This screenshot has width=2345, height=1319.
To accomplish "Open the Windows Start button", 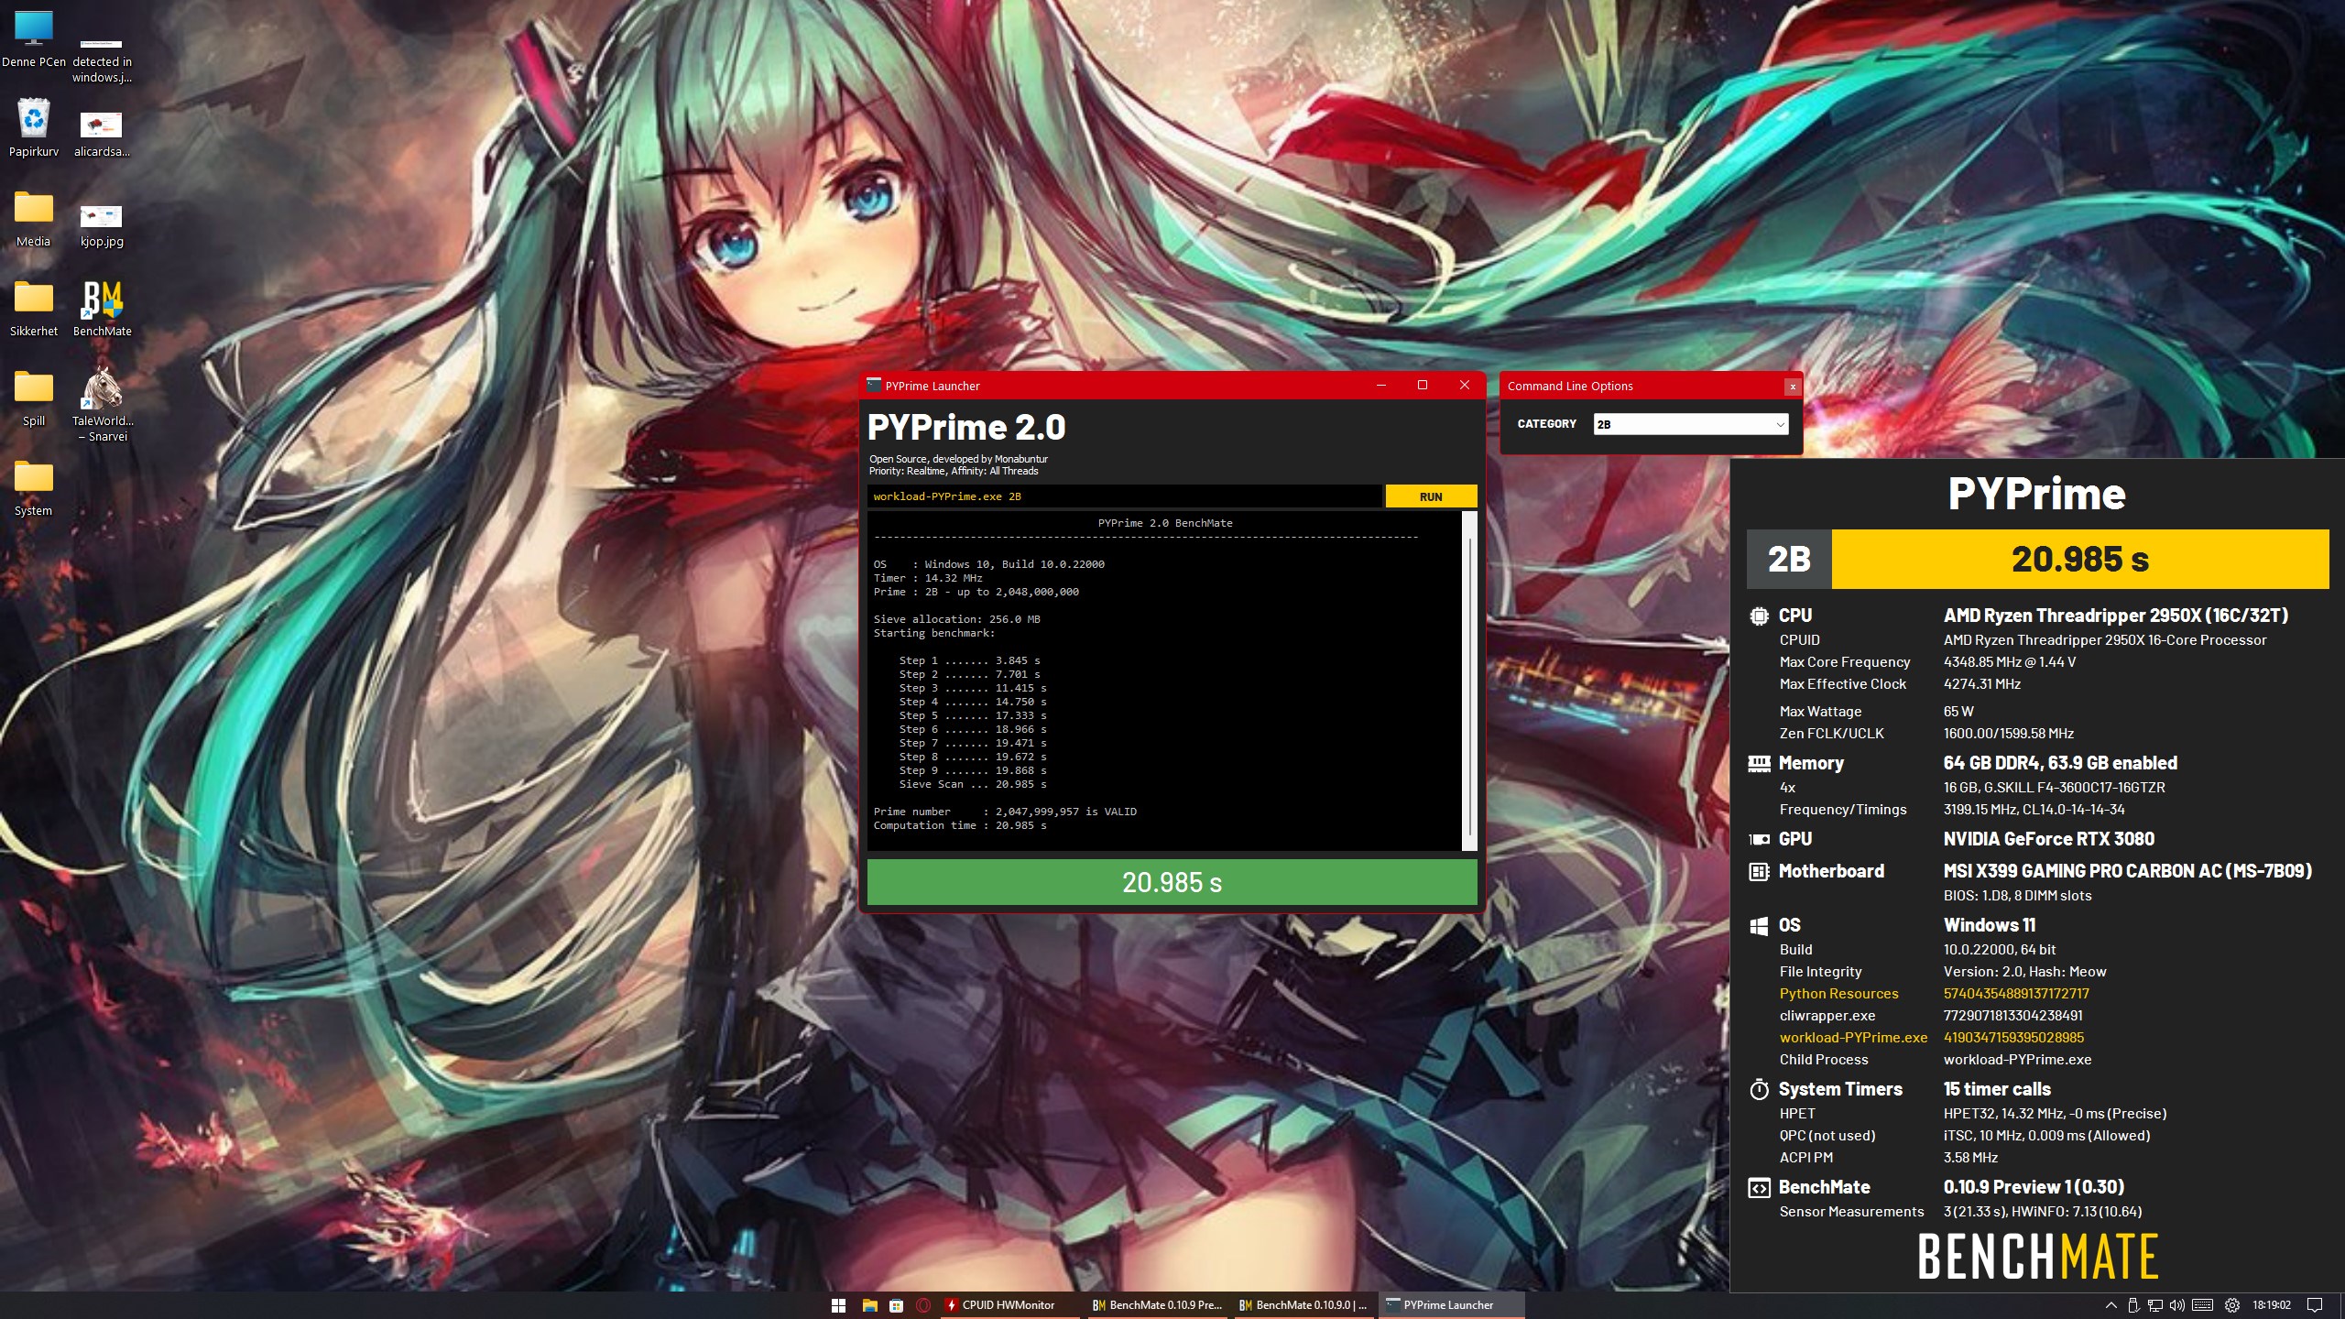I will 838,1305.
